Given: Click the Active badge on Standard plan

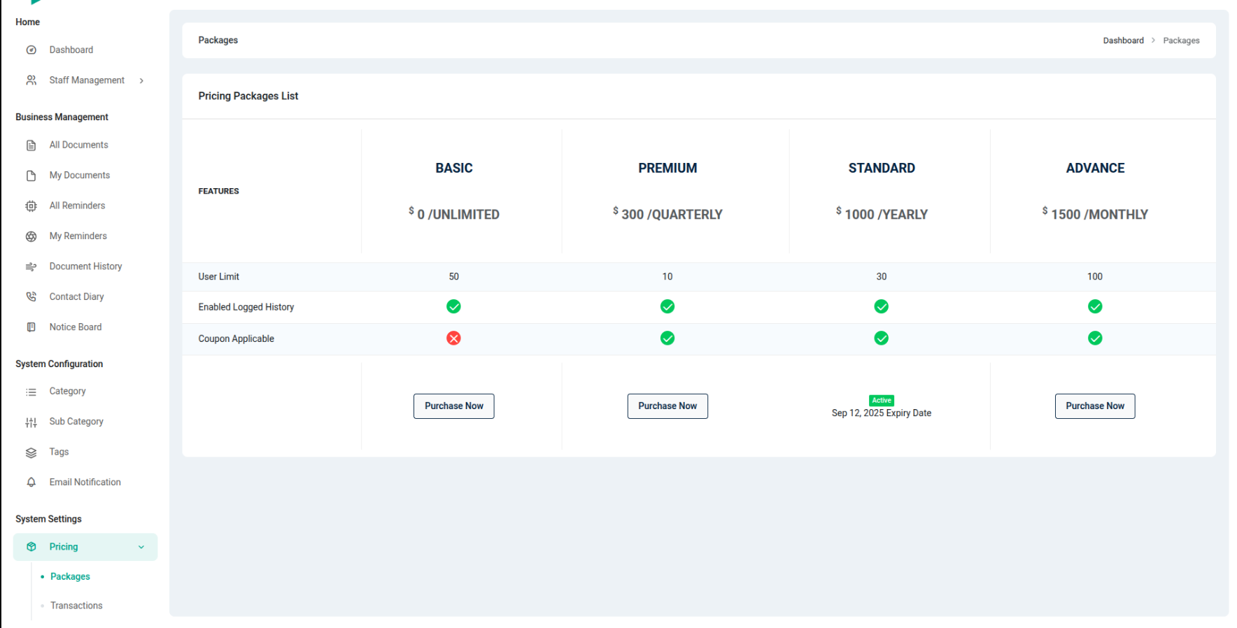Looking at the screenshot, I should (882, 401).
